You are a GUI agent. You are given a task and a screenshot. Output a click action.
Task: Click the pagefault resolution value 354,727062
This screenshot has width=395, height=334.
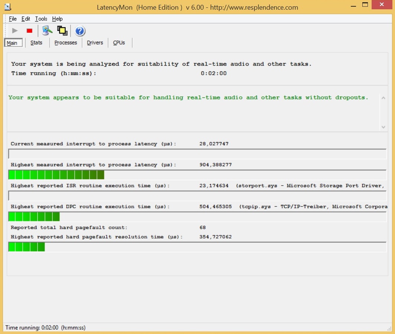(216, 237)
